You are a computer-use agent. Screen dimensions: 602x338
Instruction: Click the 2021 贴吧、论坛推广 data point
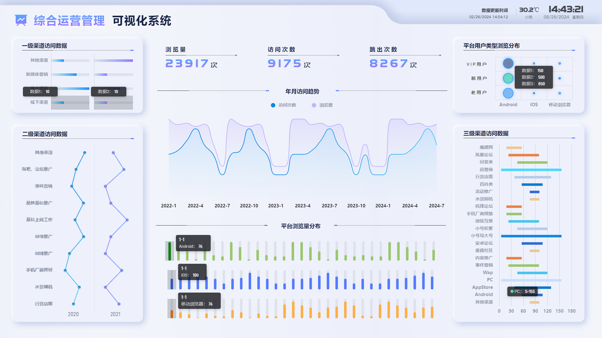(124, 169)
